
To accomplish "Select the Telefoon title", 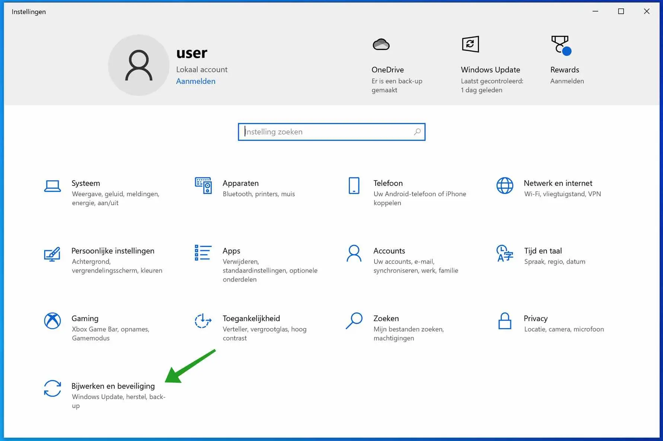I will (x=388, y=183).
